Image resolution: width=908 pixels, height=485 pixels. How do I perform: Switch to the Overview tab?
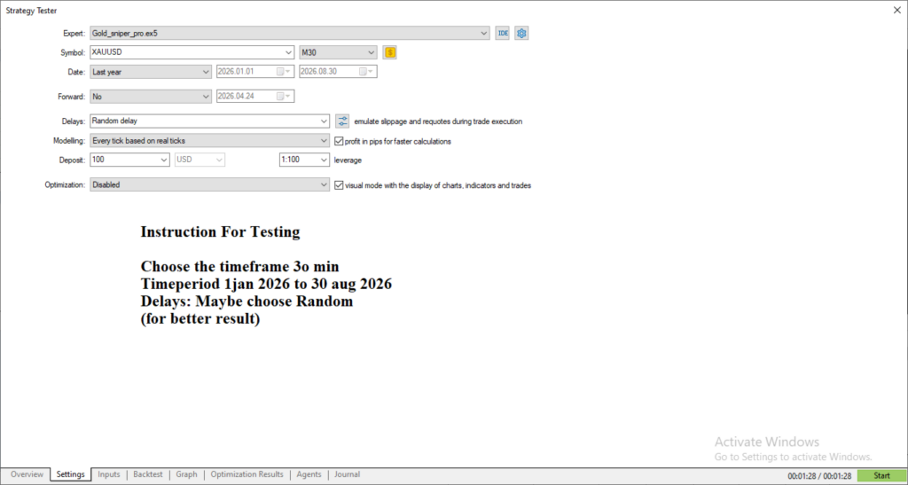tap(27, 474)
